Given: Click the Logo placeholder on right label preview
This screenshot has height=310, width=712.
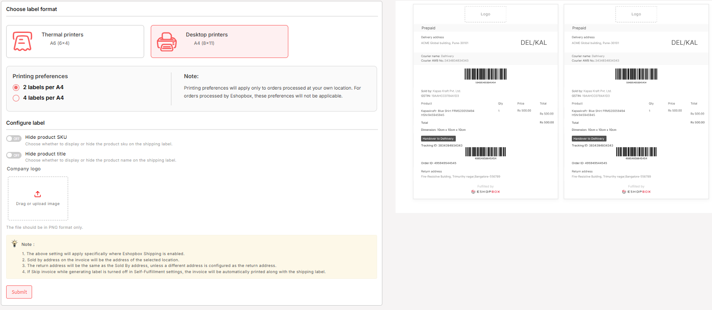Looking at the screenshot, I should point(636,14).
